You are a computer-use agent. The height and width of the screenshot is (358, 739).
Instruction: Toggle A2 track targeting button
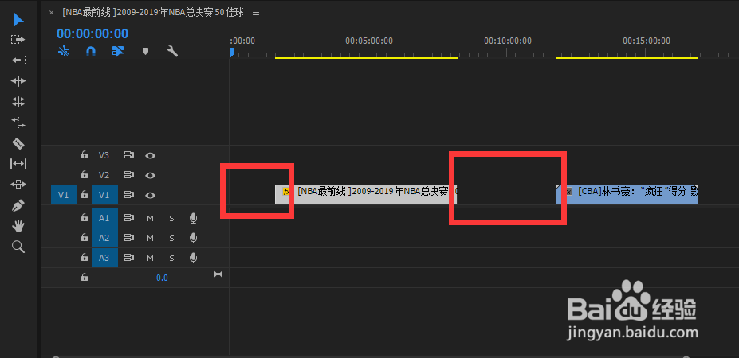pyautogui.click(x=104, y=238)
